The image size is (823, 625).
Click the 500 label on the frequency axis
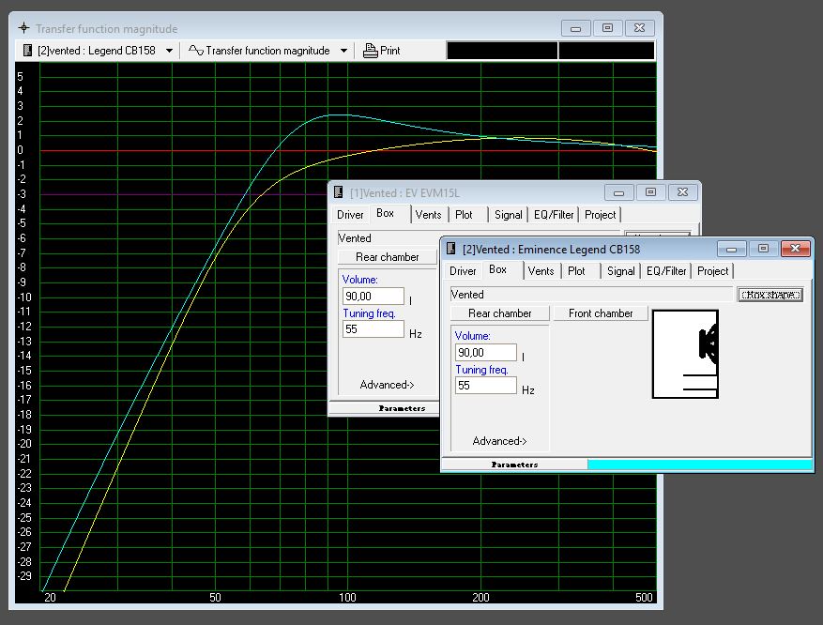coord(644,597)
